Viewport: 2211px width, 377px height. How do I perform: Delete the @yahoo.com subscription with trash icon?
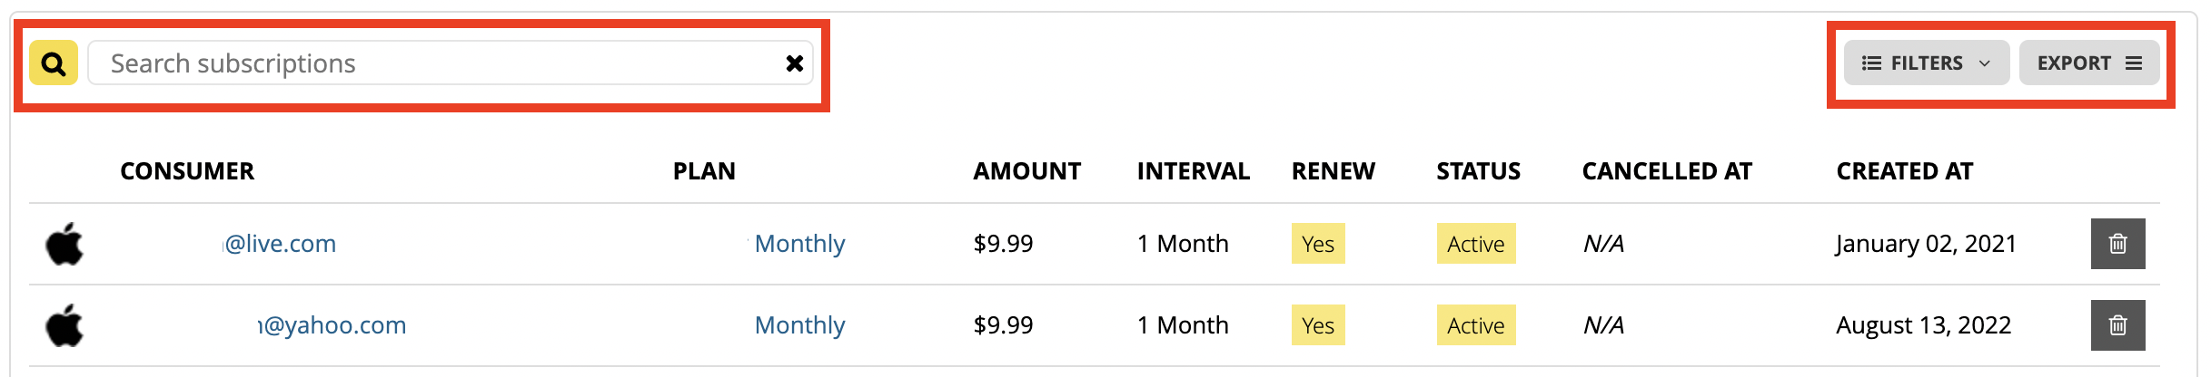(2117, 325)
